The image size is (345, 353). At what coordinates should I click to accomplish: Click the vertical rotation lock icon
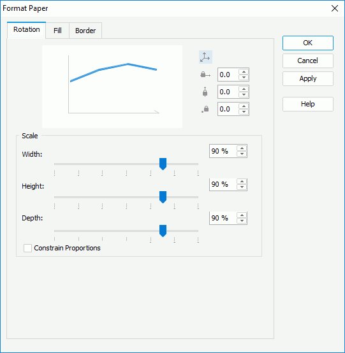[205, 92]
